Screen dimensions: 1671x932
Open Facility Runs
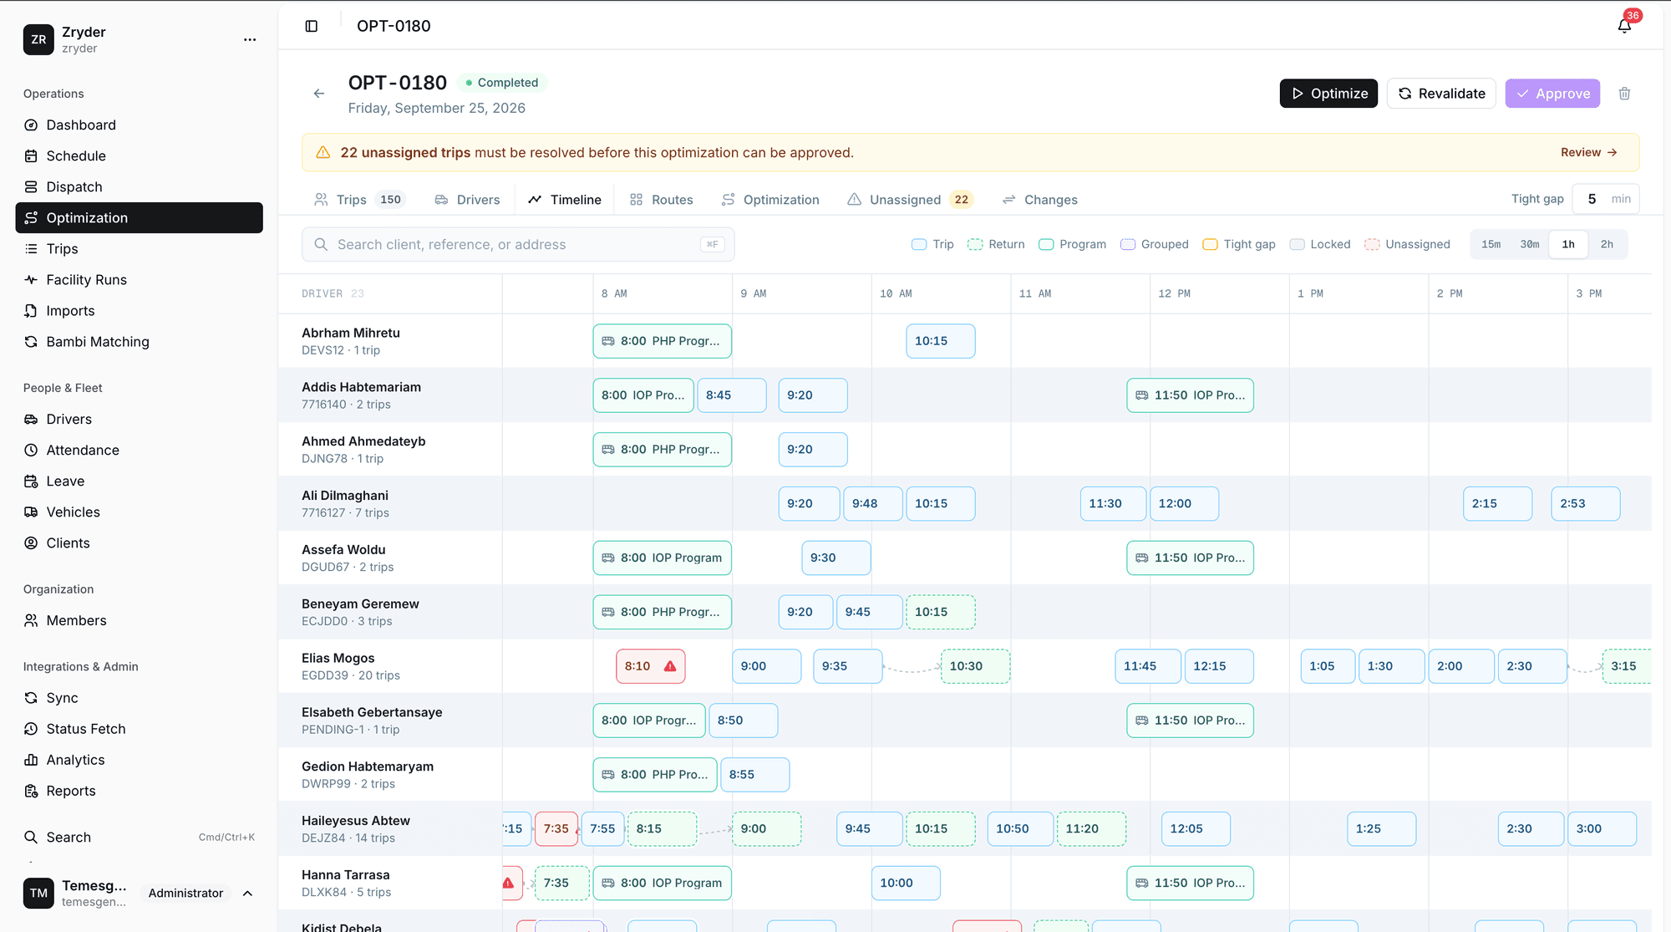click(139, 279)
